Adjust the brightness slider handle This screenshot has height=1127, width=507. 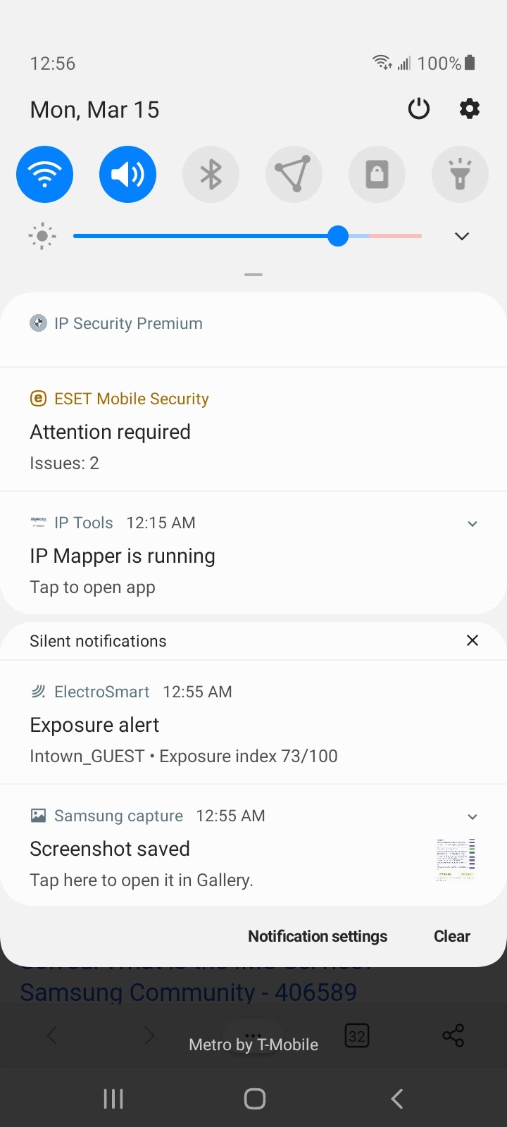tap(338, 236)
